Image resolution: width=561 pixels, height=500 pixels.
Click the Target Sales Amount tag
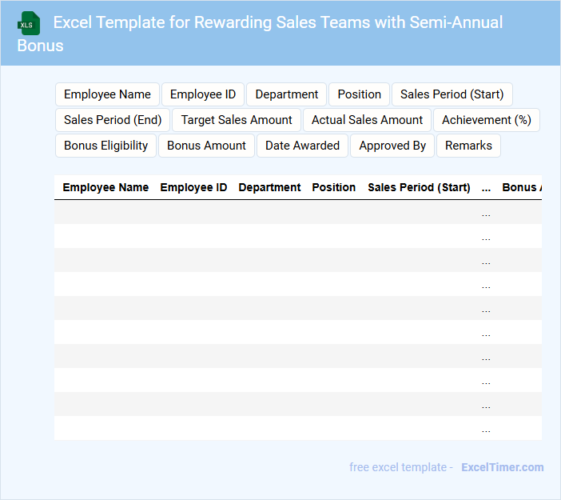pos(237,120)
